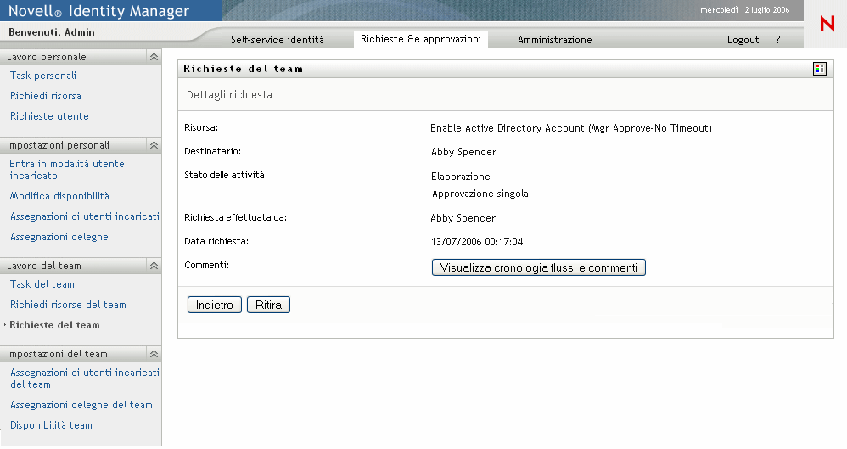The width and height of the screenshot is (847, 449).
Task: Go to Richiedi risorse del team
Action: (68, 305)
